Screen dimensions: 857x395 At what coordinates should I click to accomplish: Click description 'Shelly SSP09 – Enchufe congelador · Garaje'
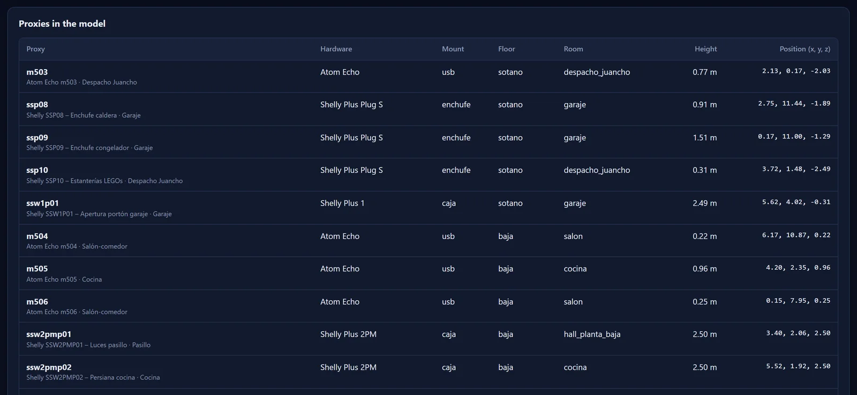(x=89, y=148)
